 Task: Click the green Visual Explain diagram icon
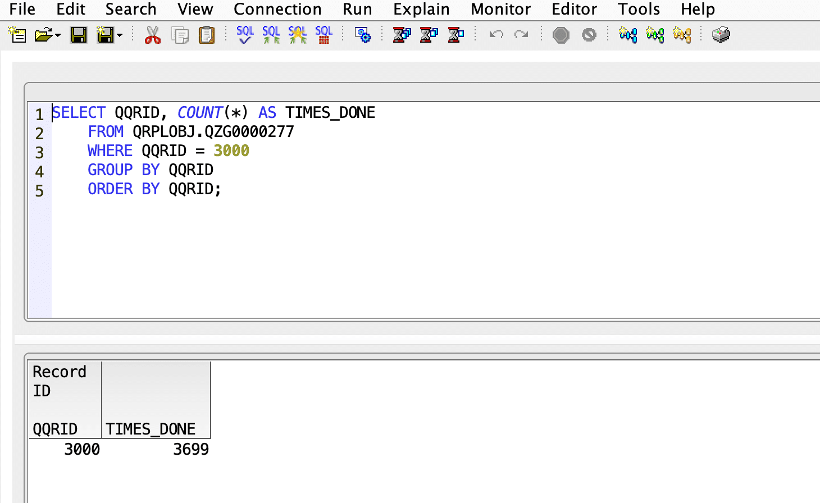tap(655, 35)
